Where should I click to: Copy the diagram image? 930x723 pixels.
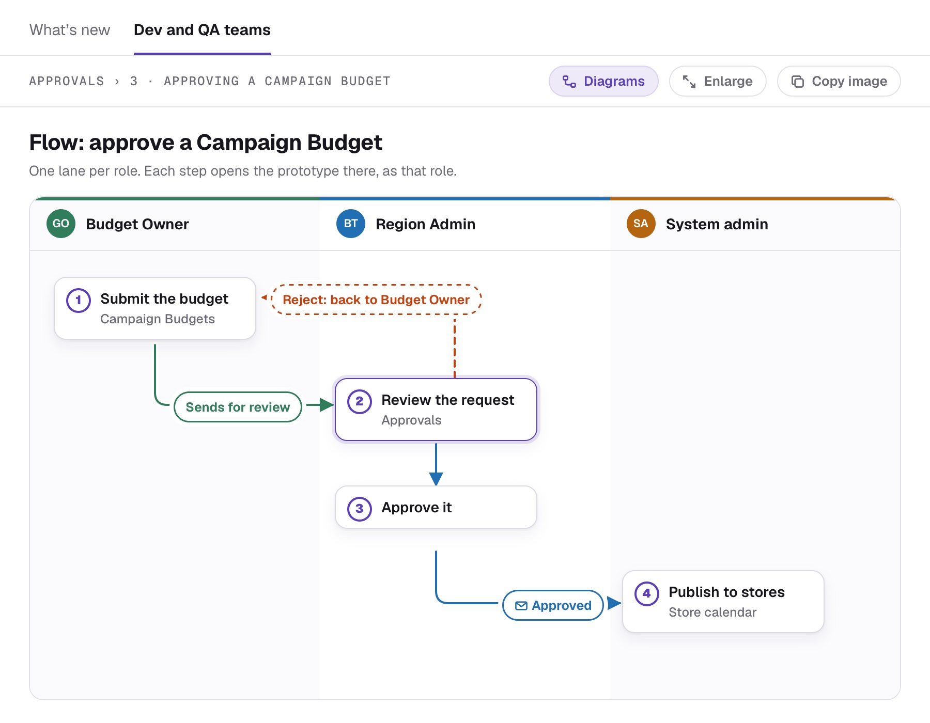[x=839, y=81]
